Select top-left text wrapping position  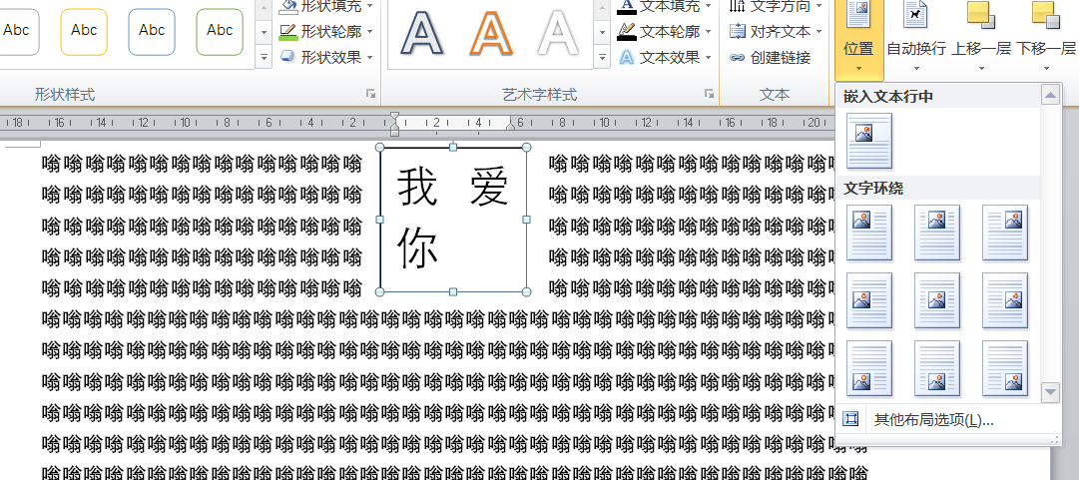tap(868, 233)
